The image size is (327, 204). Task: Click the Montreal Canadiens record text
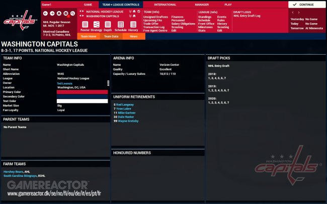57,33
